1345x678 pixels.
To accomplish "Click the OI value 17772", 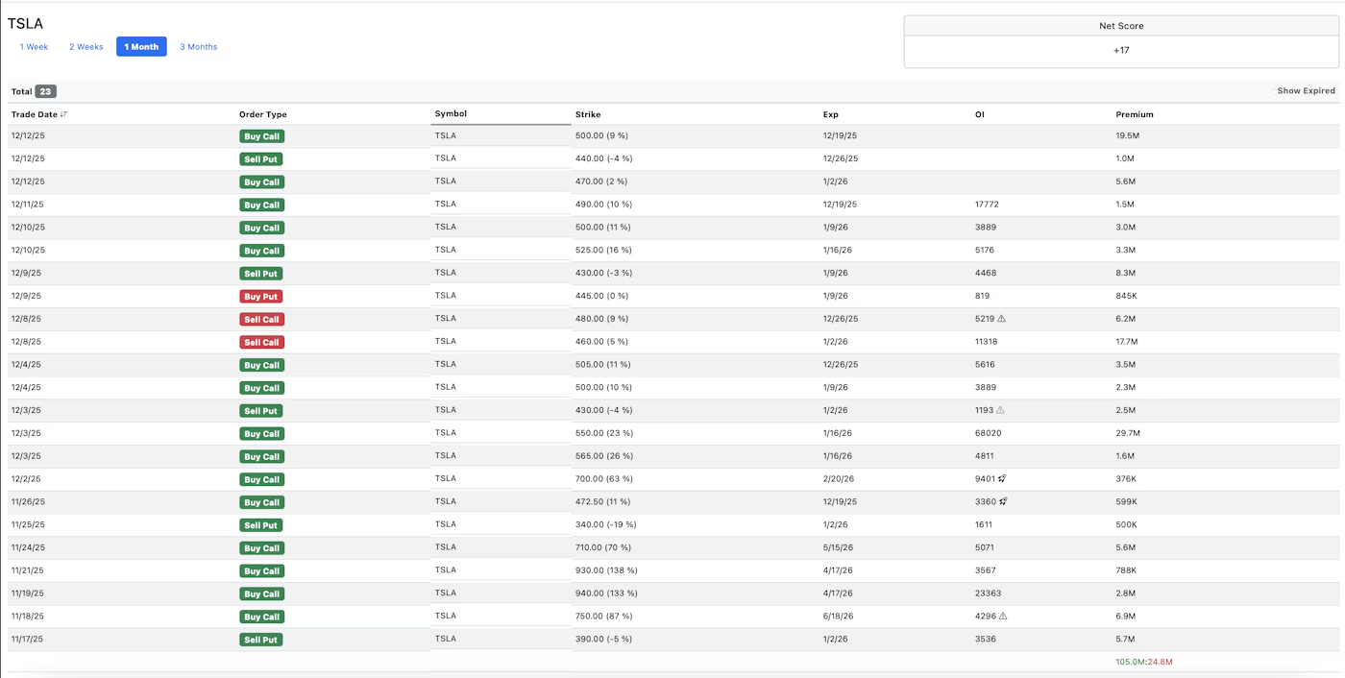I will 989,205.
